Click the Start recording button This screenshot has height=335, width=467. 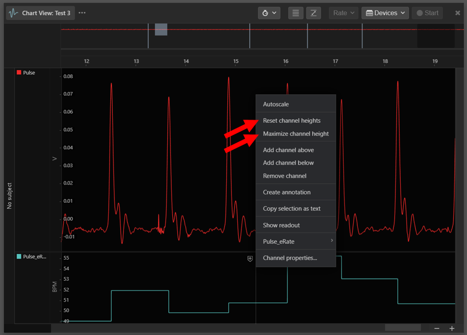point(427,13)
